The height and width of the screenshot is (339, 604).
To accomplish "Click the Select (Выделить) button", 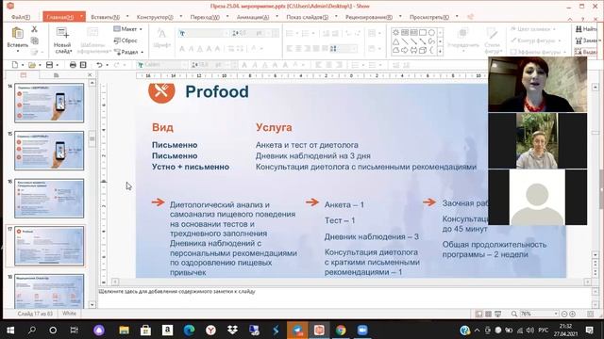I will (x=586, y=52).
